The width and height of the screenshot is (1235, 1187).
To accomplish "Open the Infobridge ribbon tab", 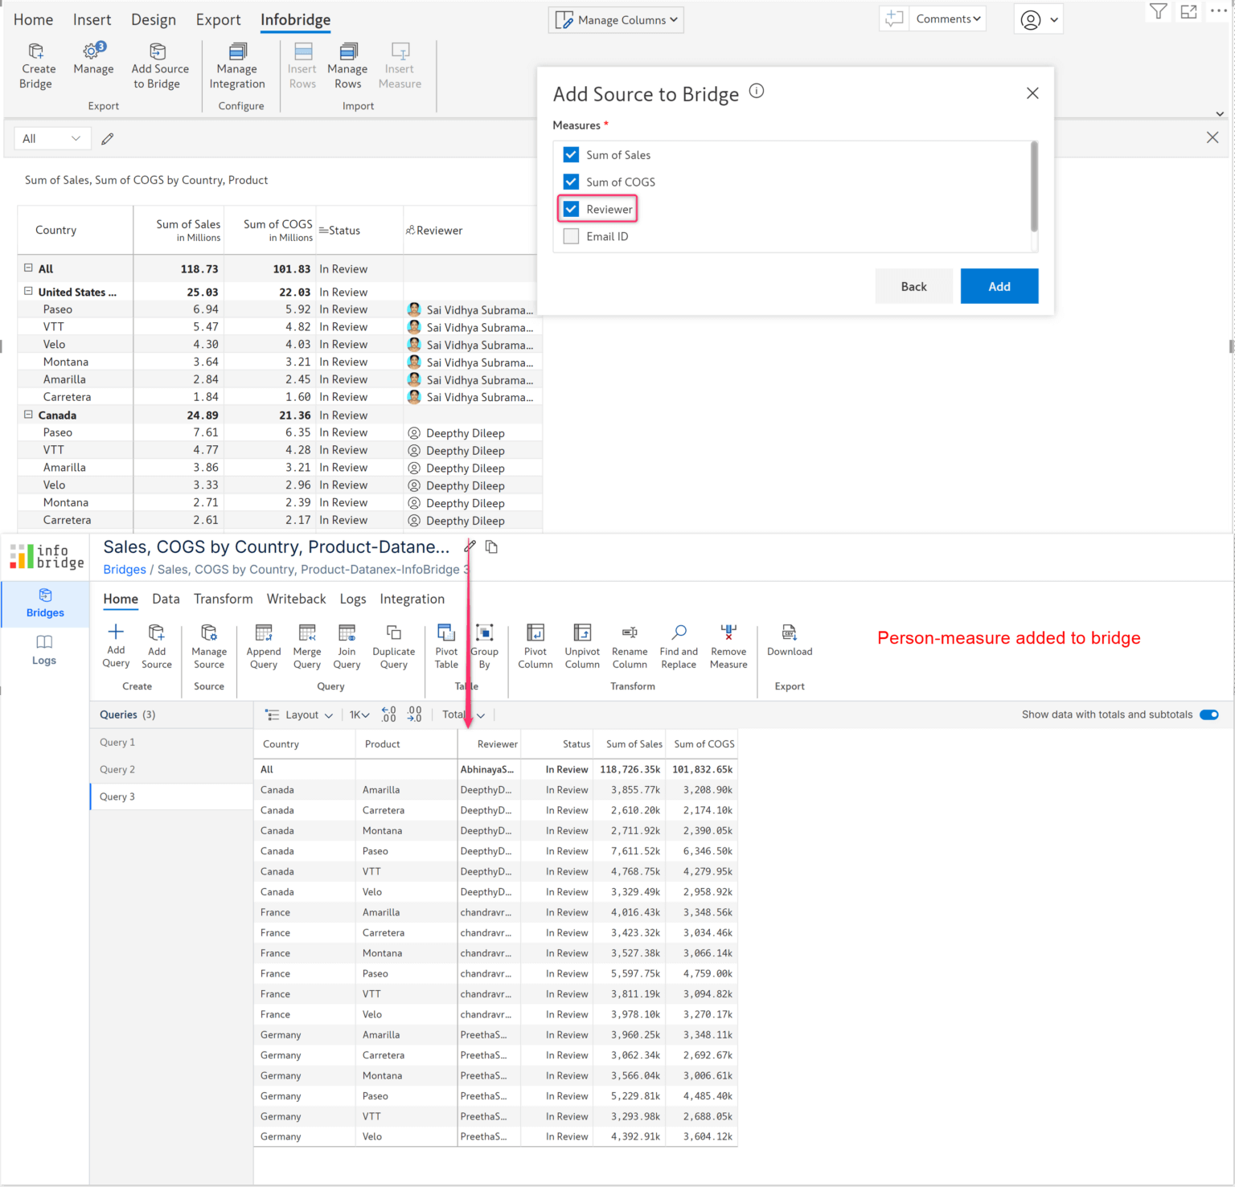I will pyautogui.click(x=295, y=19).
